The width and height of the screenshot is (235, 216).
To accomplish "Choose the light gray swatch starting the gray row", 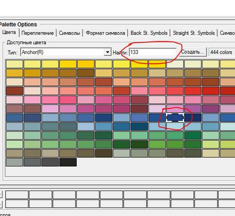I will pyautogui.click(x=15, y=162).
